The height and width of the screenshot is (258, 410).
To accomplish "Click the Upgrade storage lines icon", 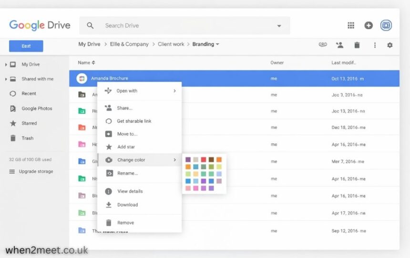I will click(x=12, y=171).
